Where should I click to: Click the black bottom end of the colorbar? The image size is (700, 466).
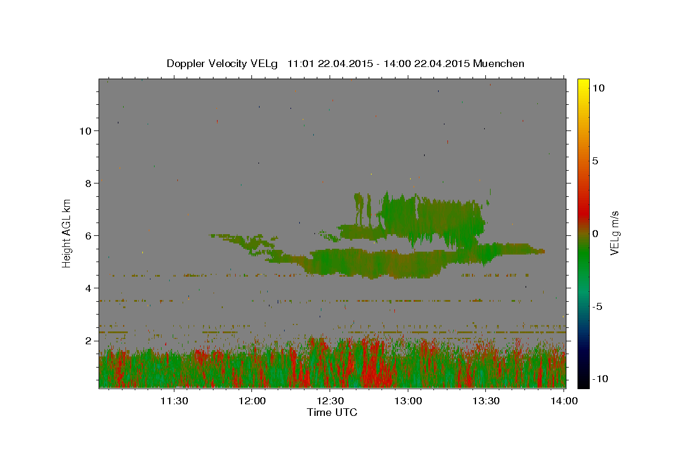[x=583, y=382]
